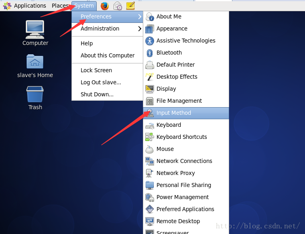The image size is (305, 234).
Task: Click the Preferred Applications icon
Action: (150, 209)
